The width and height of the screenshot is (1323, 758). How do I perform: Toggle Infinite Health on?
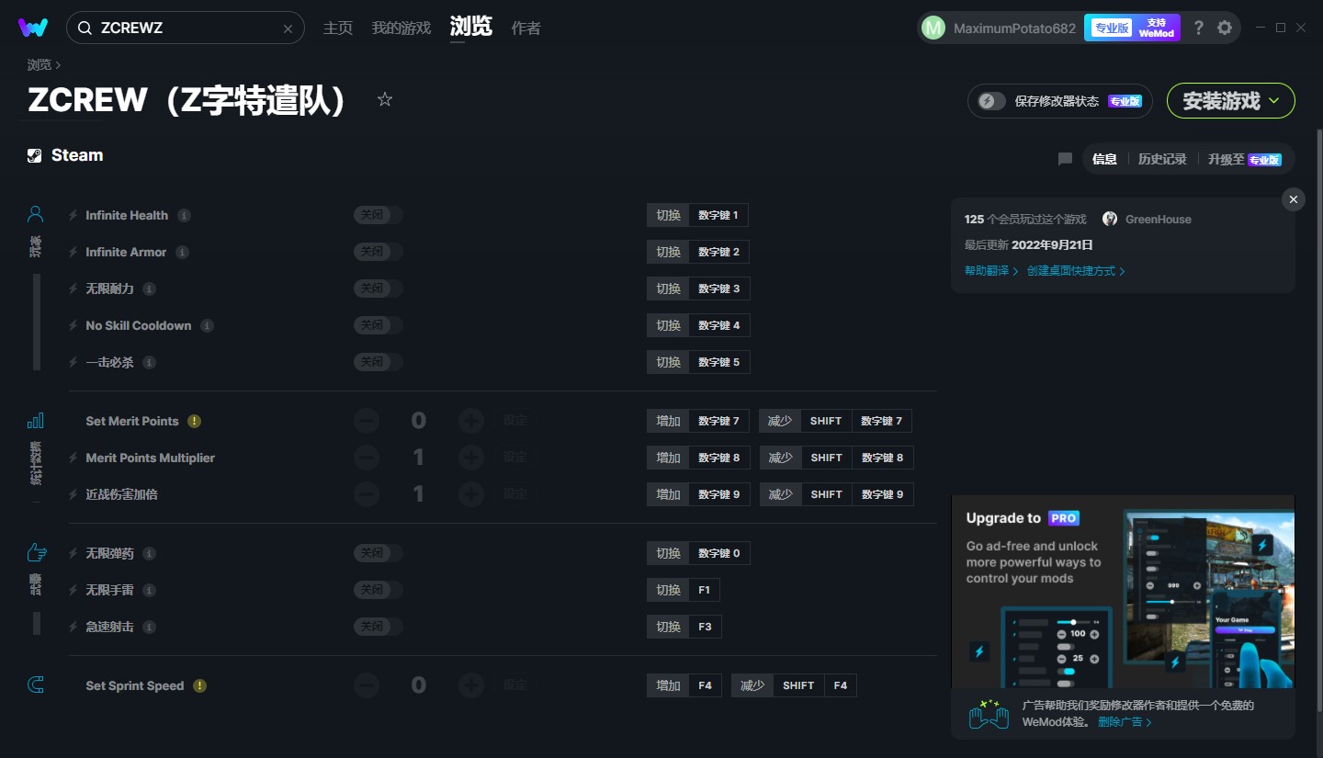point(378,215)
